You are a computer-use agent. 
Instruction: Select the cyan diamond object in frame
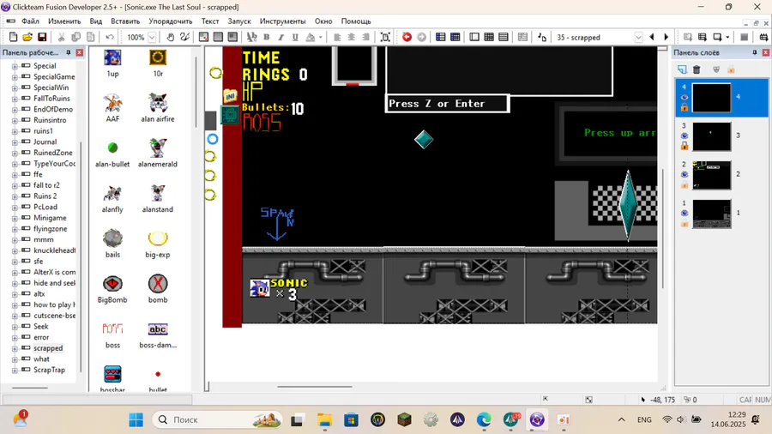tap(424, 140)
